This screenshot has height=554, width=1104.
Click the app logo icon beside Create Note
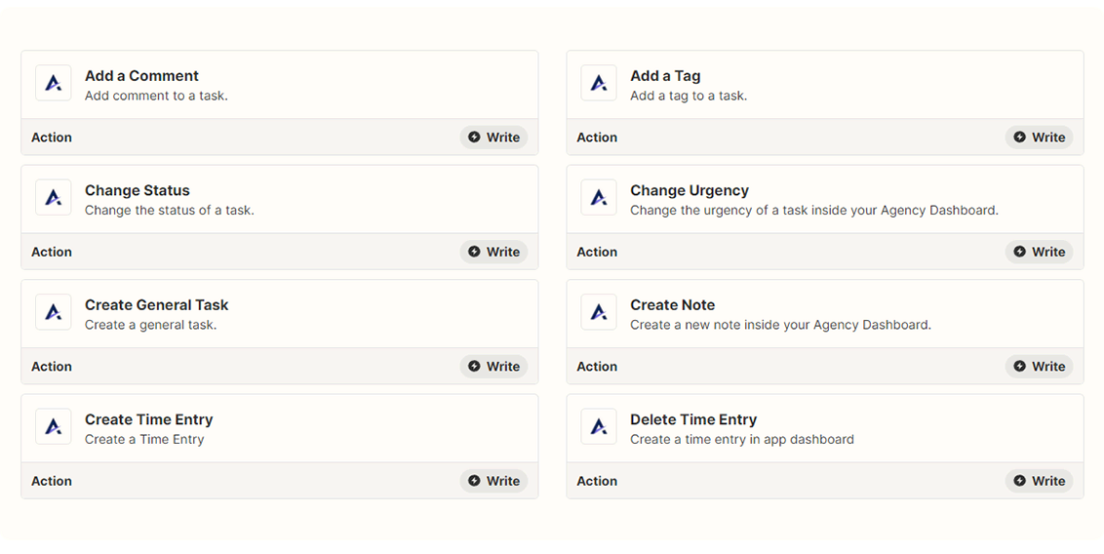tap(599, 313)
